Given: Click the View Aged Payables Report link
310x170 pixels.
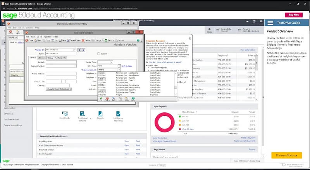Looking at the screenshot, I should [165, 141].
